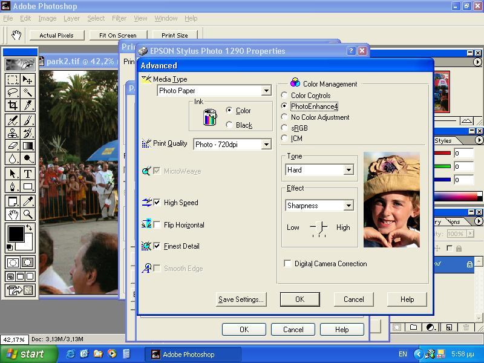Open the Effect dropdown showing Sharpness

tap(348, 205)
